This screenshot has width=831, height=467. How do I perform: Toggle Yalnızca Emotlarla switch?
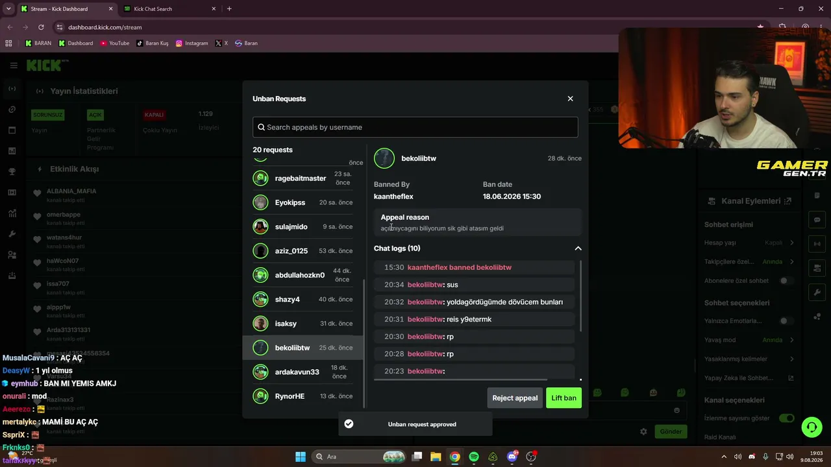(x=787, y=321)
